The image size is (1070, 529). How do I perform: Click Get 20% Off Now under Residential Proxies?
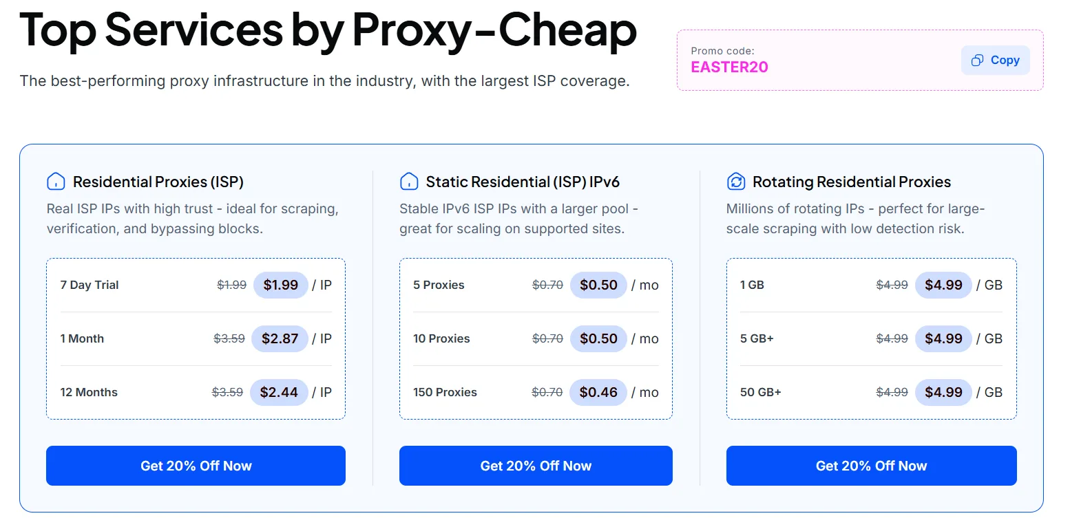(x=196, y=466)
